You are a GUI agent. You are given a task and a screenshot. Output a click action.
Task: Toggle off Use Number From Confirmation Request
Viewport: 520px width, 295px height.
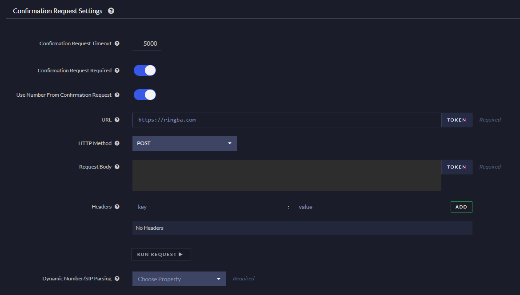tap(144, 94)
